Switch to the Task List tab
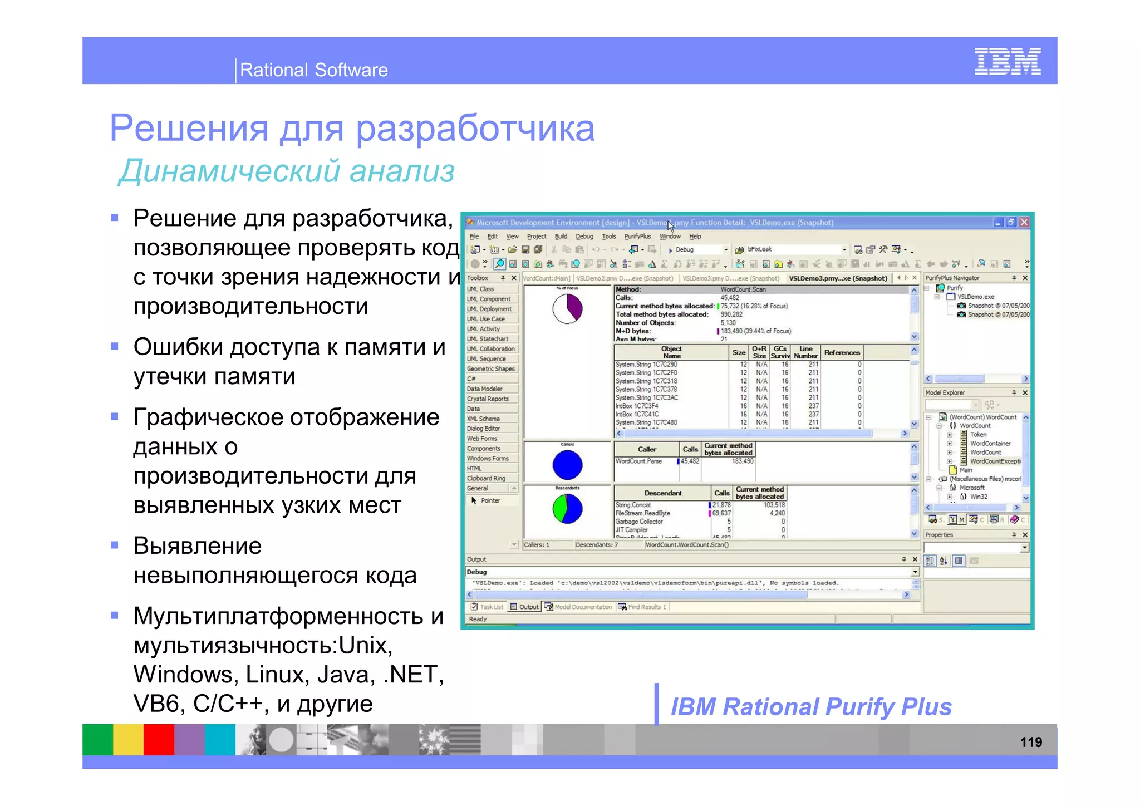Screen dimensions: 1140x806 pos(487,607)
